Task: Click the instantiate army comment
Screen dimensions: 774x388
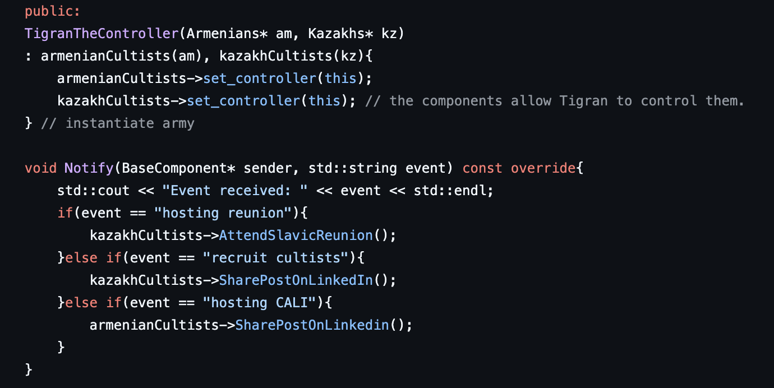Action: [x=118, y=123]
